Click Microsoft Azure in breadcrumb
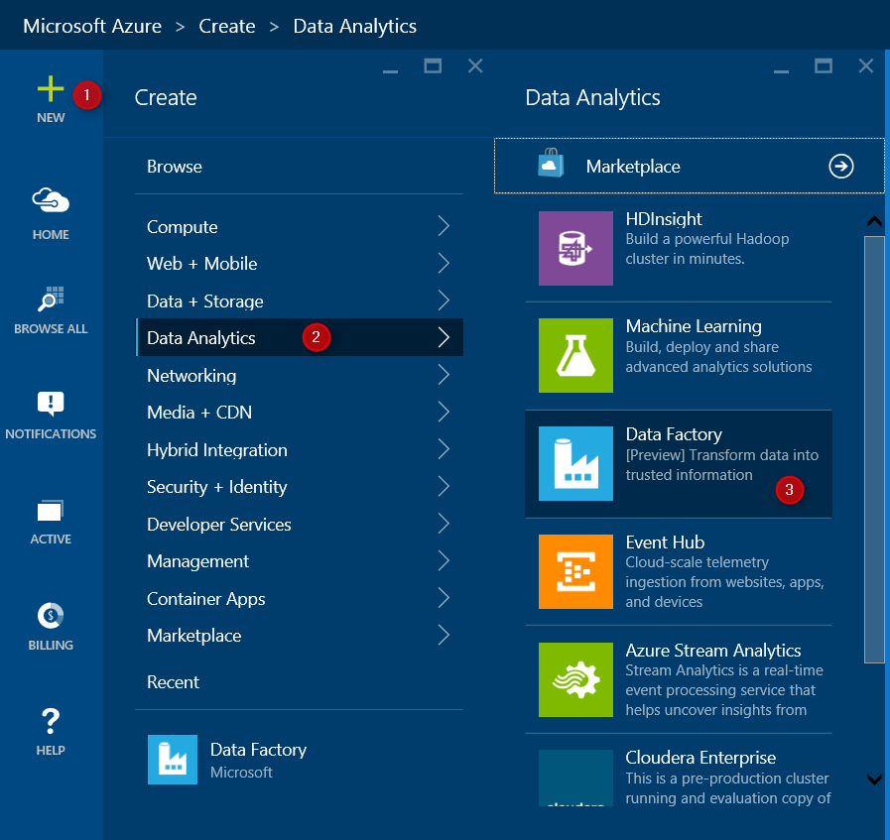This screenshot has height=840, width=890. click(92, 26)
